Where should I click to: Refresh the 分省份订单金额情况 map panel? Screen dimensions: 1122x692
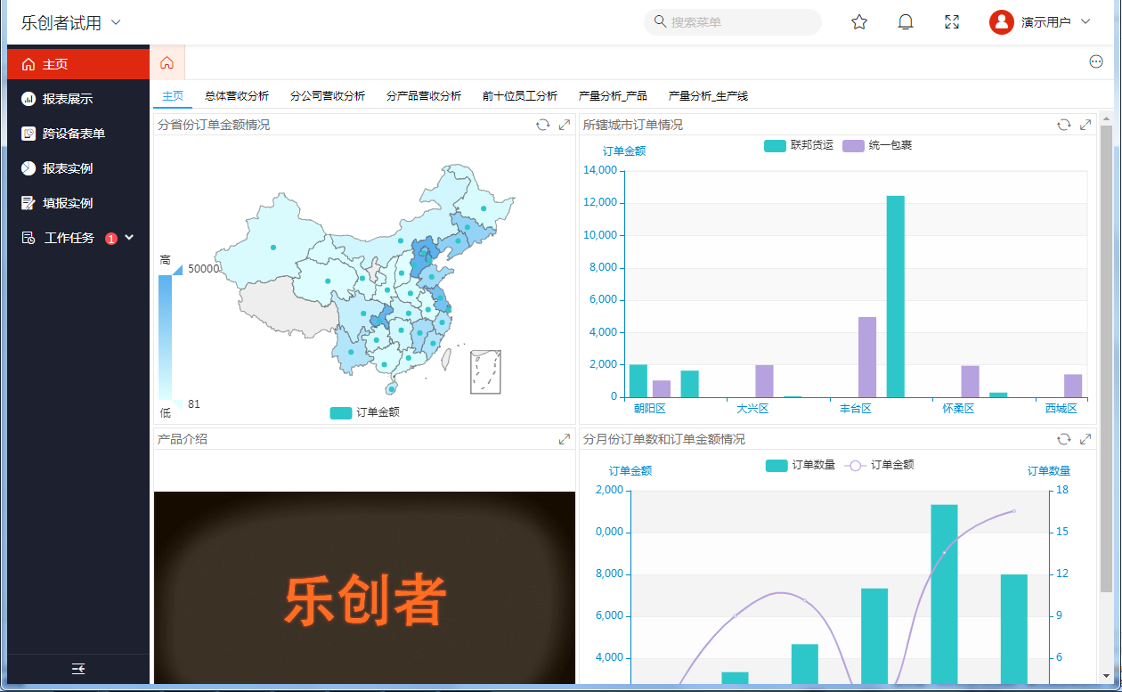542,125
